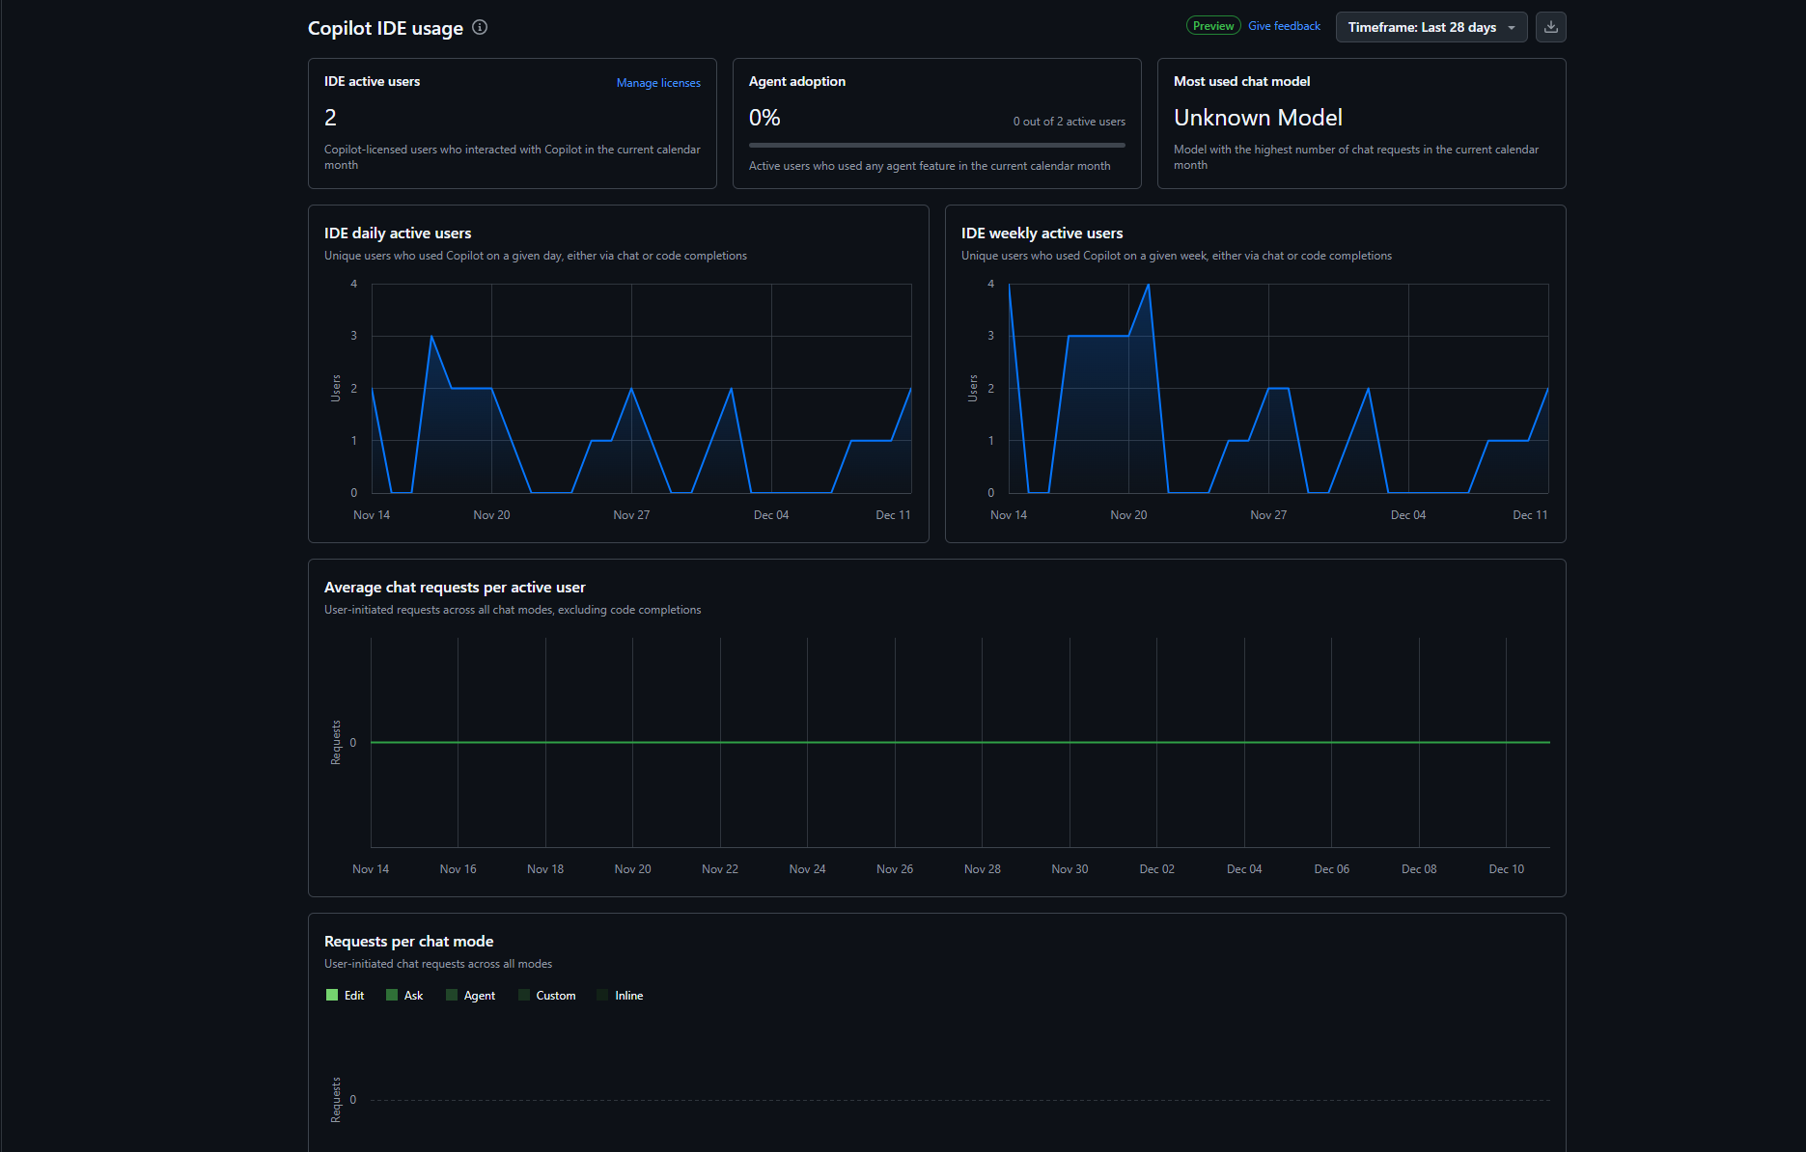Click the 'IDE weekly active users' heading
The image size is (1806, 1152).
pyautogui.click(x=1042, y=233)
